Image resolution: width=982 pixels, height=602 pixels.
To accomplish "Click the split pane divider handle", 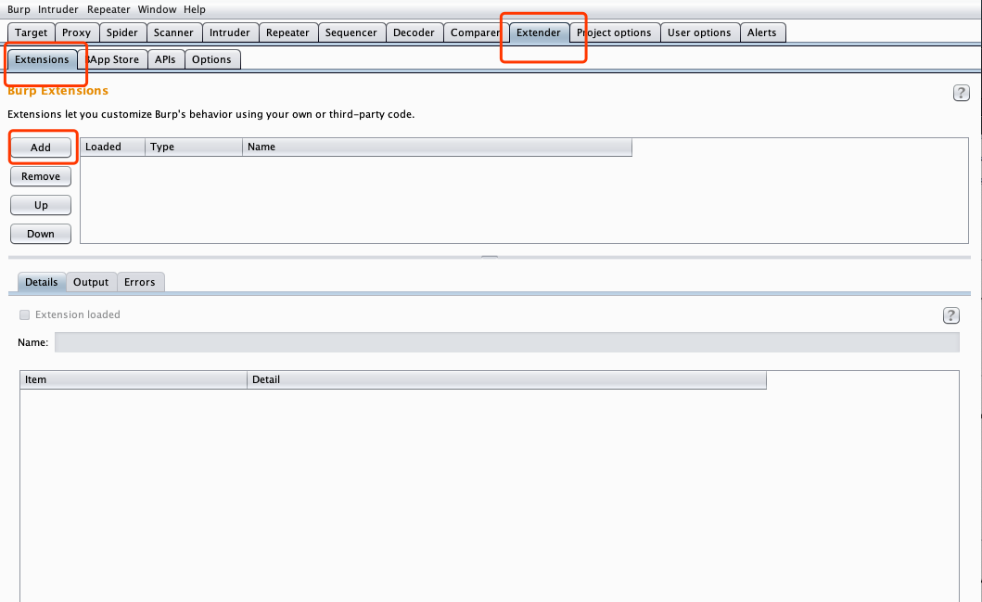I will click(x=490, y=257).
